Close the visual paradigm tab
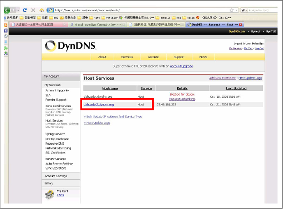 click(123, 24)
